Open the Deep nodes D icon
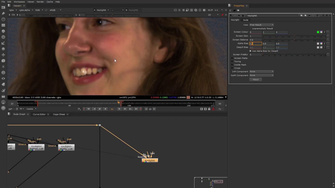 (3, 73)
